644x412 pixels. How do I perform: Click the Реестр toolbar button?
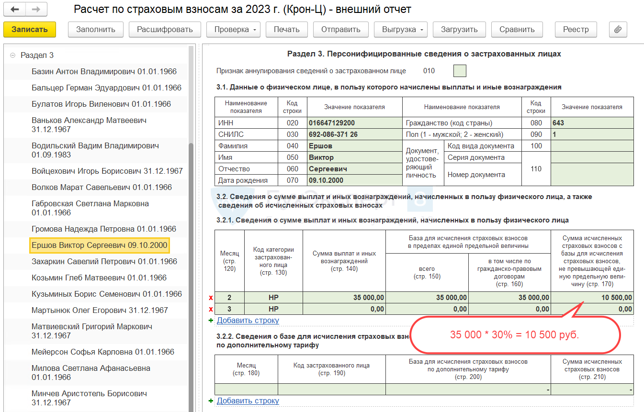coord(576,29)
